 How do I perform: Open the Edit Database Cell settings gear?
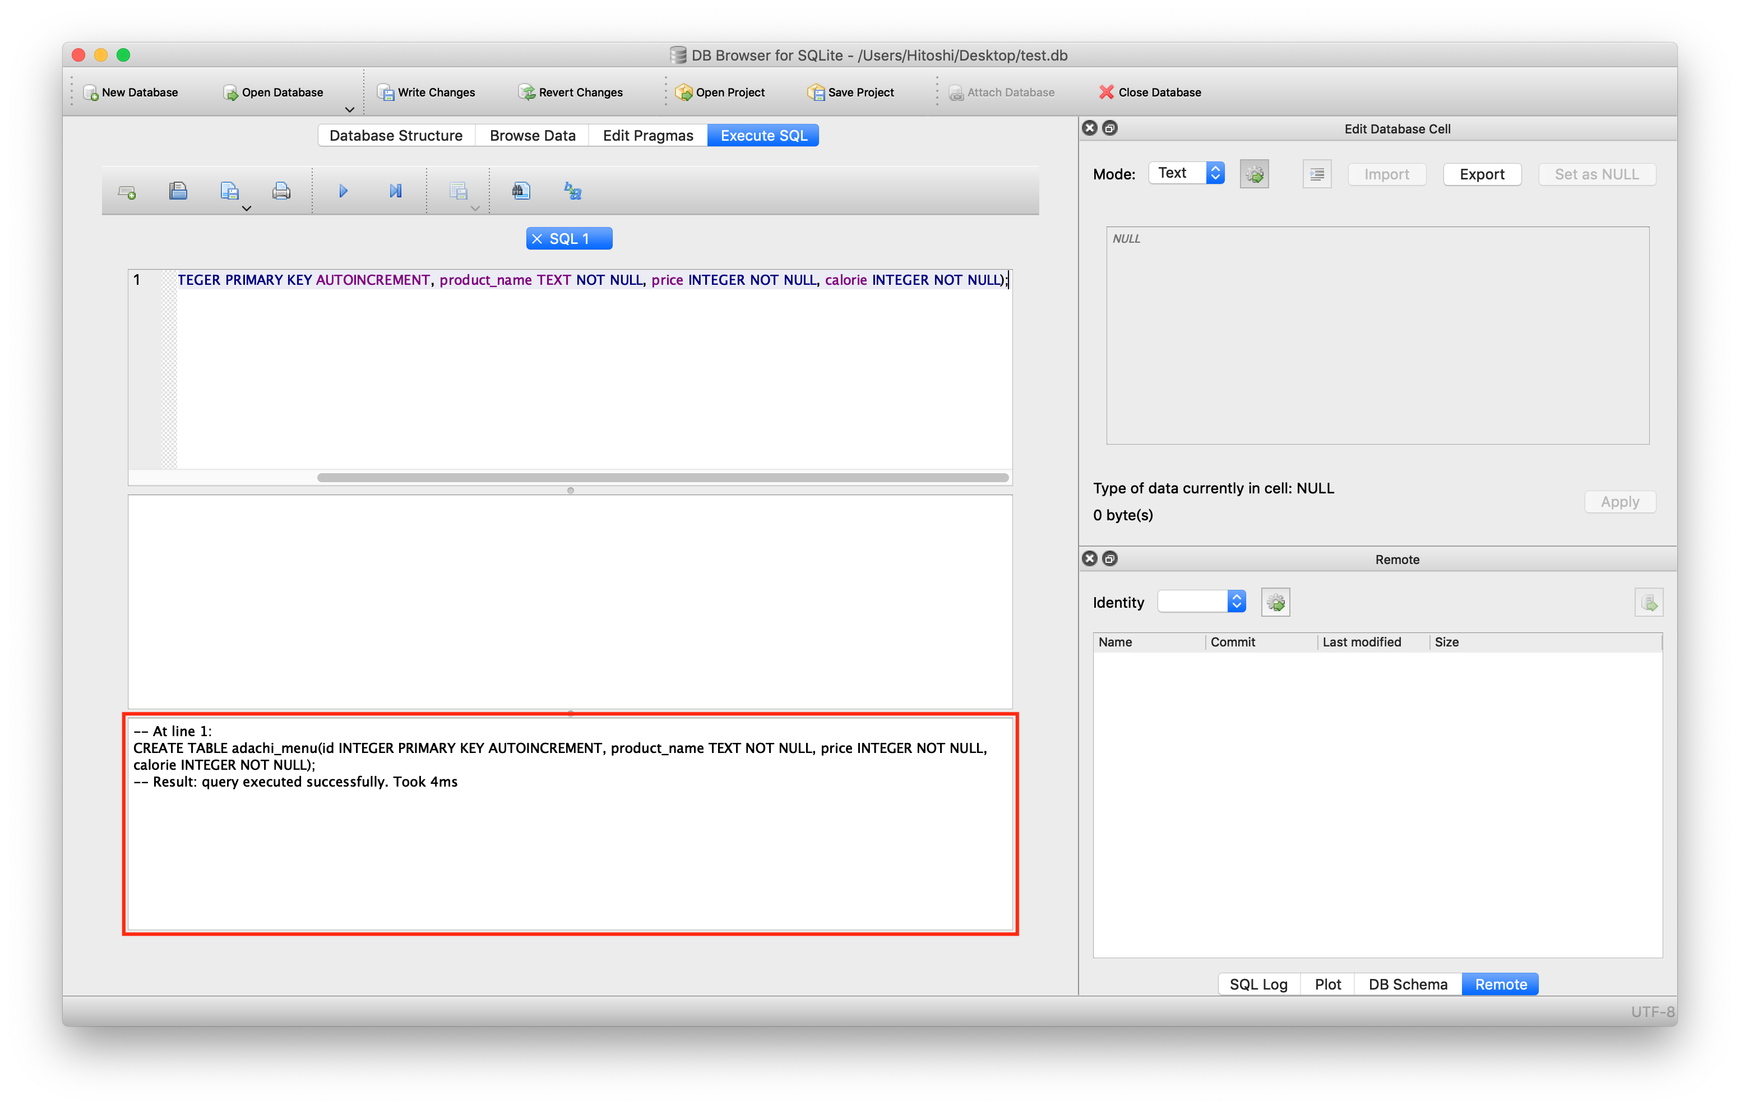pos(1255,173)
